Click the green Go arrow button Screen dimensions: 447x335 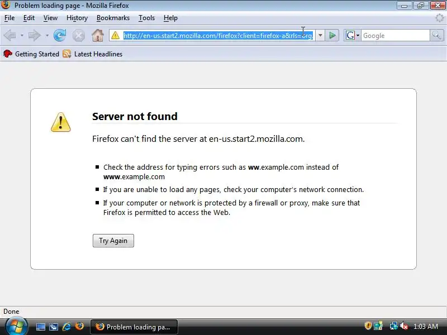click(332, 36)
